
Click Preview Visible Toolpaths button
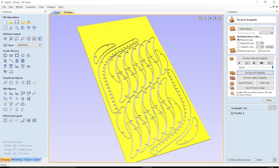tap(255, 78)
